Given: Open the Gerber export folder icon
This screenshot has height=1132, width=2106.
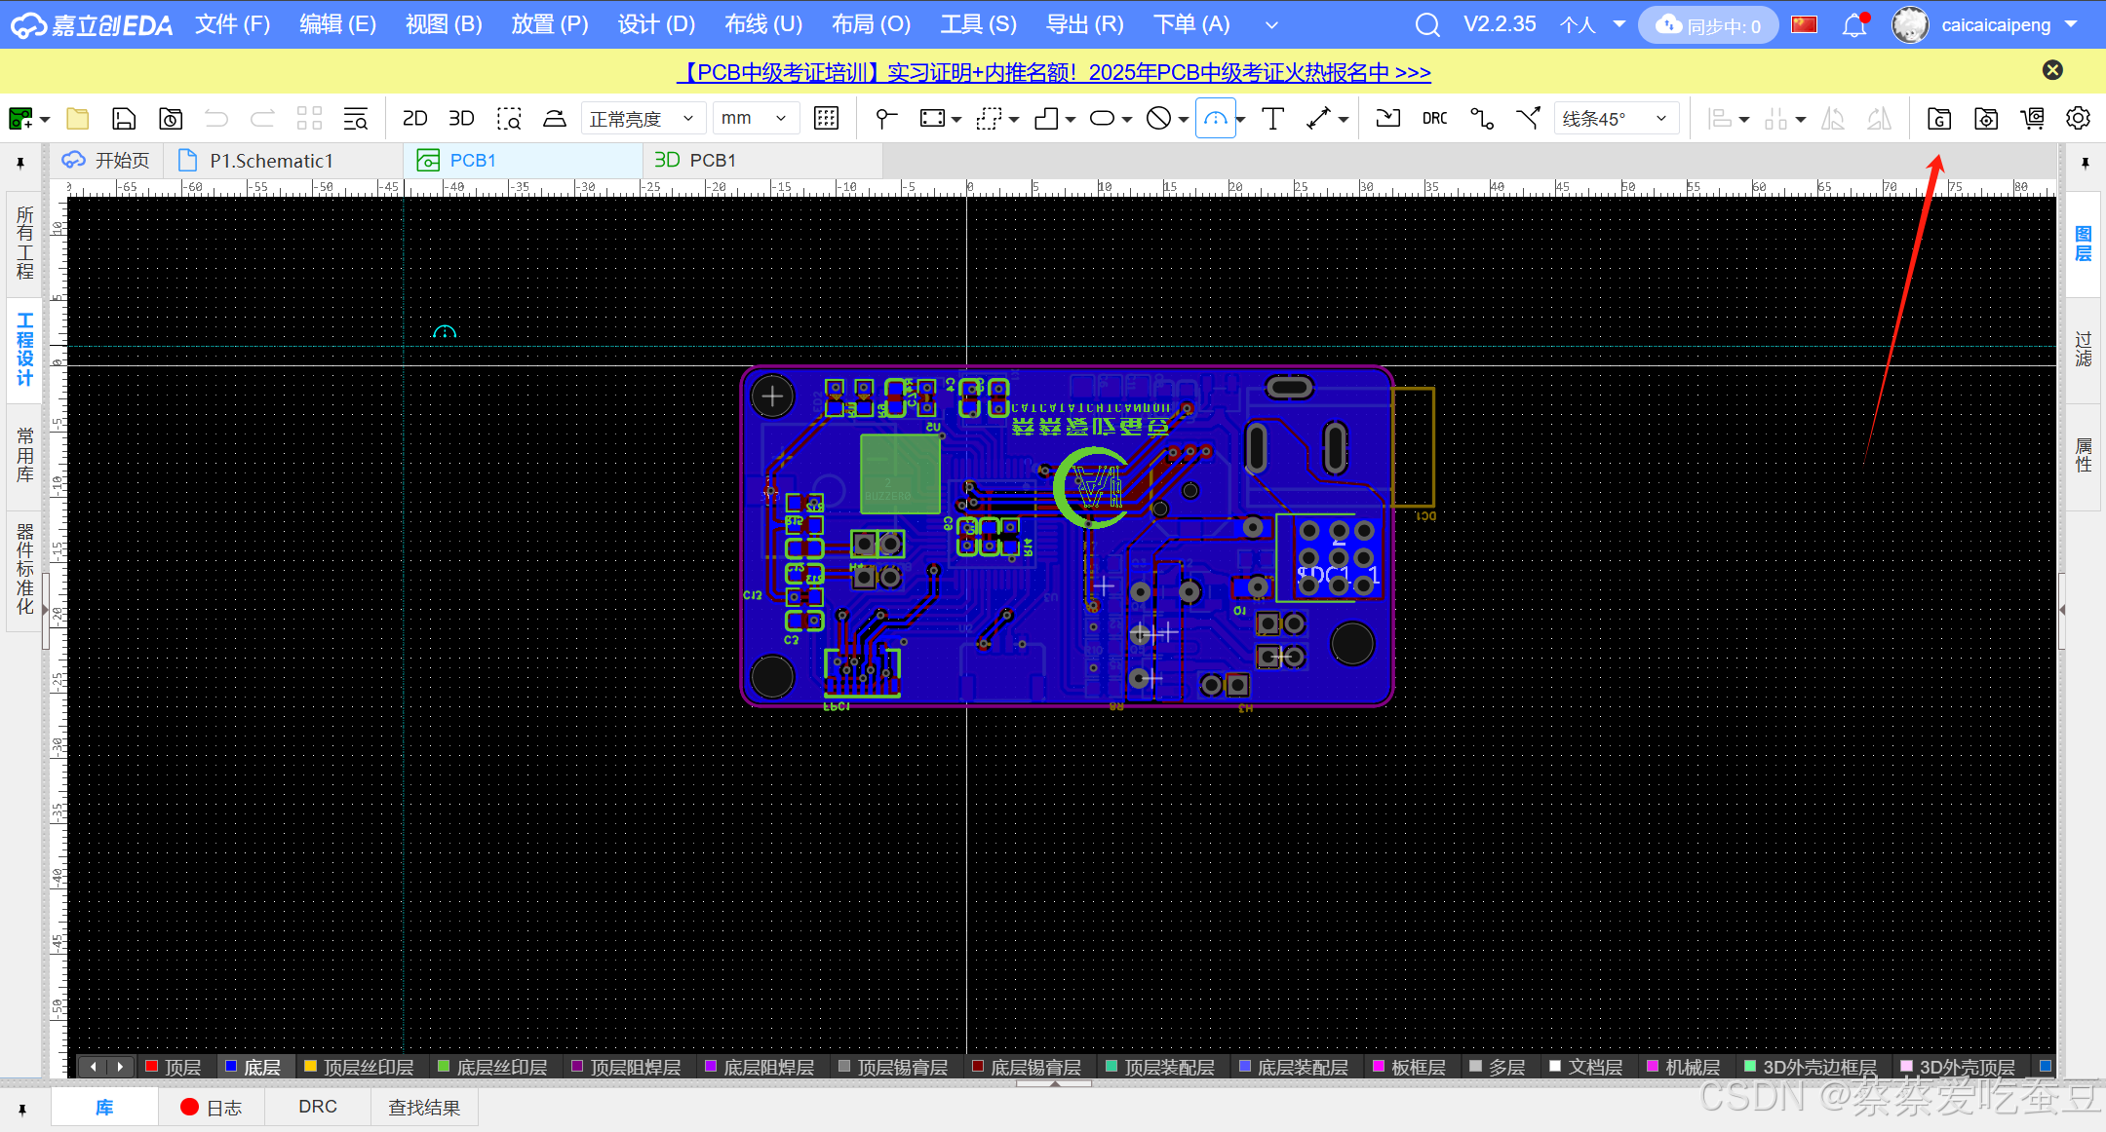Looking at the screenshot, I should tap(1938, 119).
